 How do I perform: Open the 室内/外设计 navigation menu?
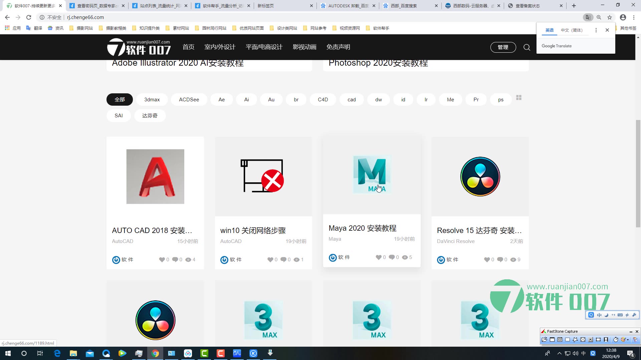tap(220, 47)
